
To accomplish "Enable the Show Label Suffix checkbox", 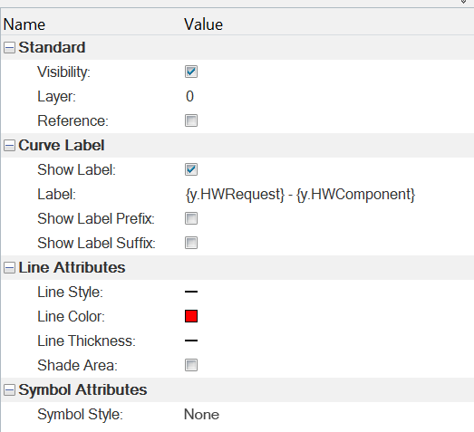I will tap(191, 243).
